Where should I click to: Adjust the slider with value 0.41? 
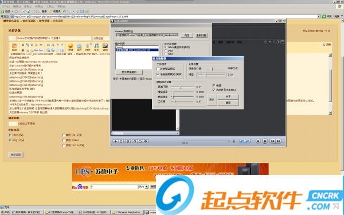point(182,87)
